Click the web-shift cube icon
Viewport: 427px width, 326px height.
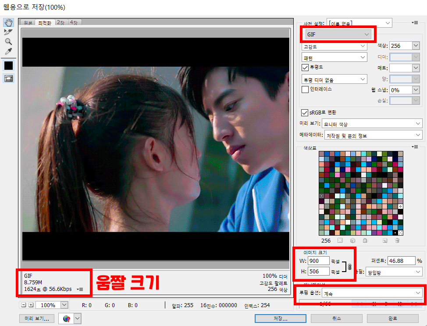click(352, 240)
